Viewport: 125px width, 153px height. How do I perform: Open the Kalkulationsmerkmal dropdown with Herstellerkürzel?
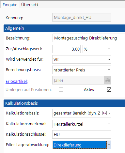[x=82, y=124]
